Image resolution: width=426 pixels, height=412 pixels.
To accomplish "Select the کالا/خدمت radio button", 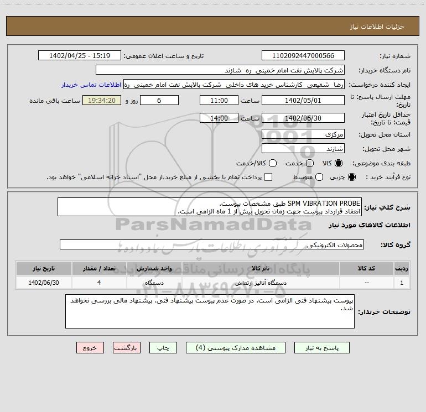I will 273,163.
